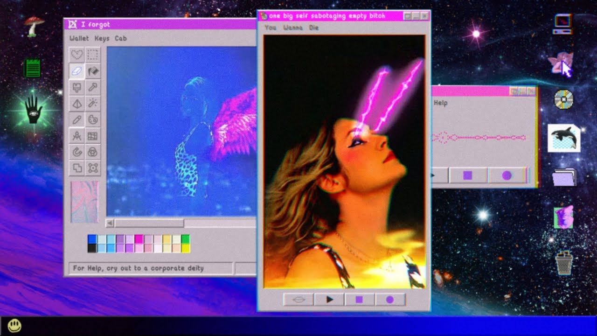
Task: Click the portrait image in front player window
Action: click(344, 161)
